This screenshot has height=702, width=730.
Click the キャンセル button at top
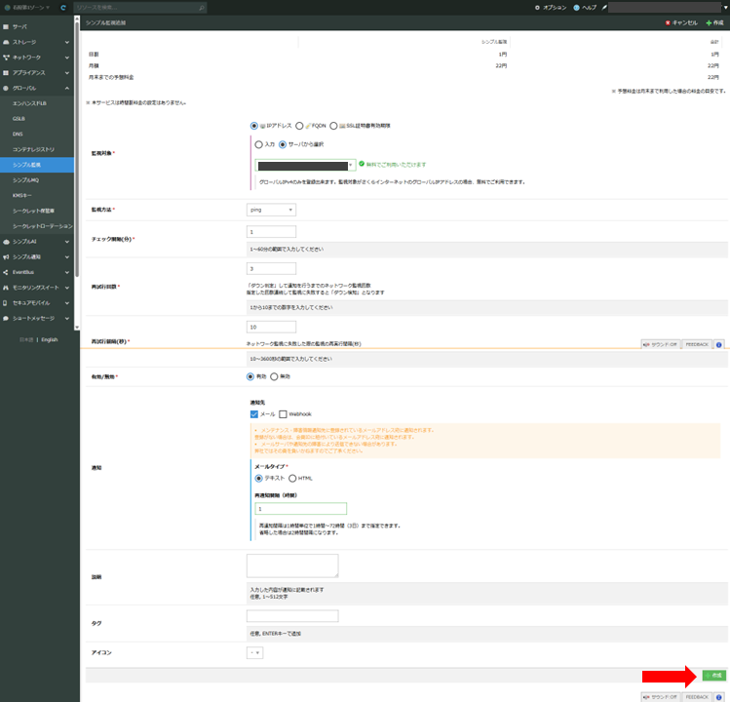click(x=680, y=21)
